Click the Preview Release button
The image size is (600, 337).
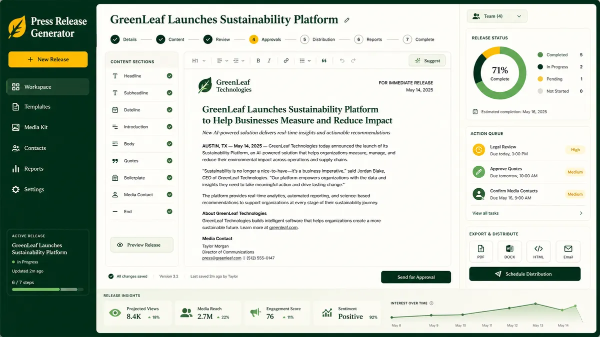(142, 245)
